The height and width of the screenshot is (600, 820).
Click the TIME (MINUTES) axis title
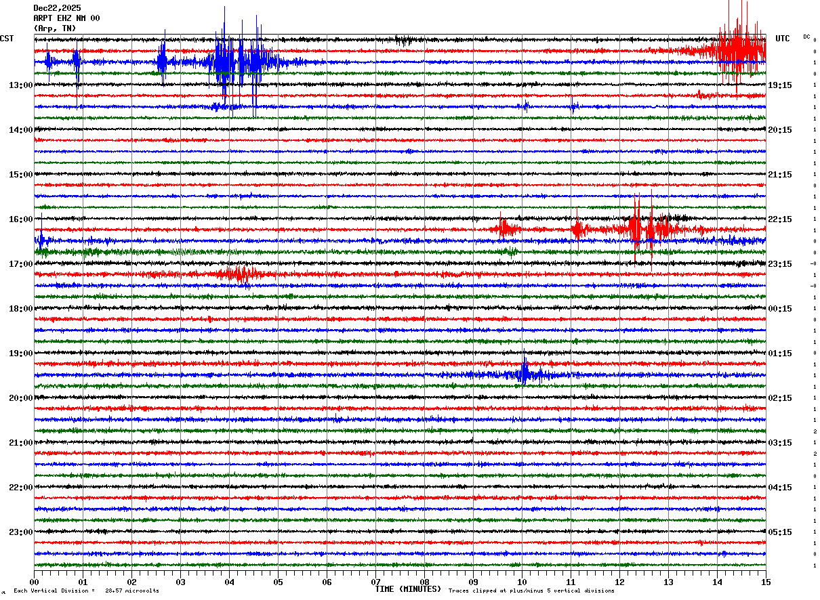[x=408, y=589]
